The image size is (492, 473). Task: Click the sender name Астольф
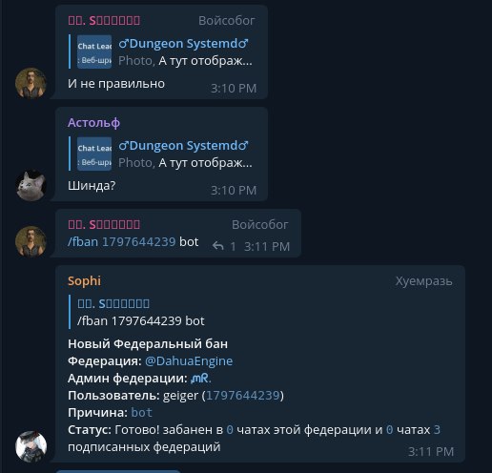coord(93,122)
